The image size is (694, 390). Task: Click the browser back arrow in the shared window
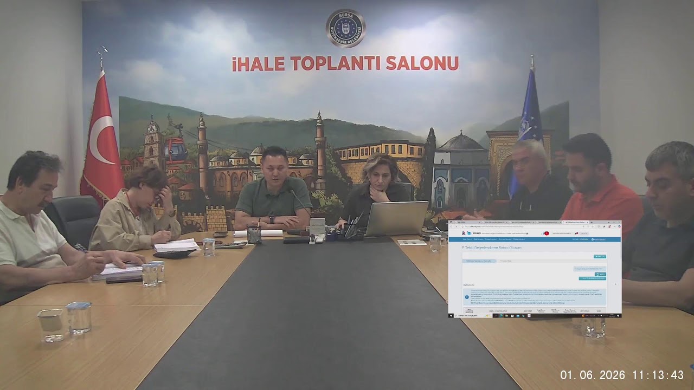pos(451,226)
